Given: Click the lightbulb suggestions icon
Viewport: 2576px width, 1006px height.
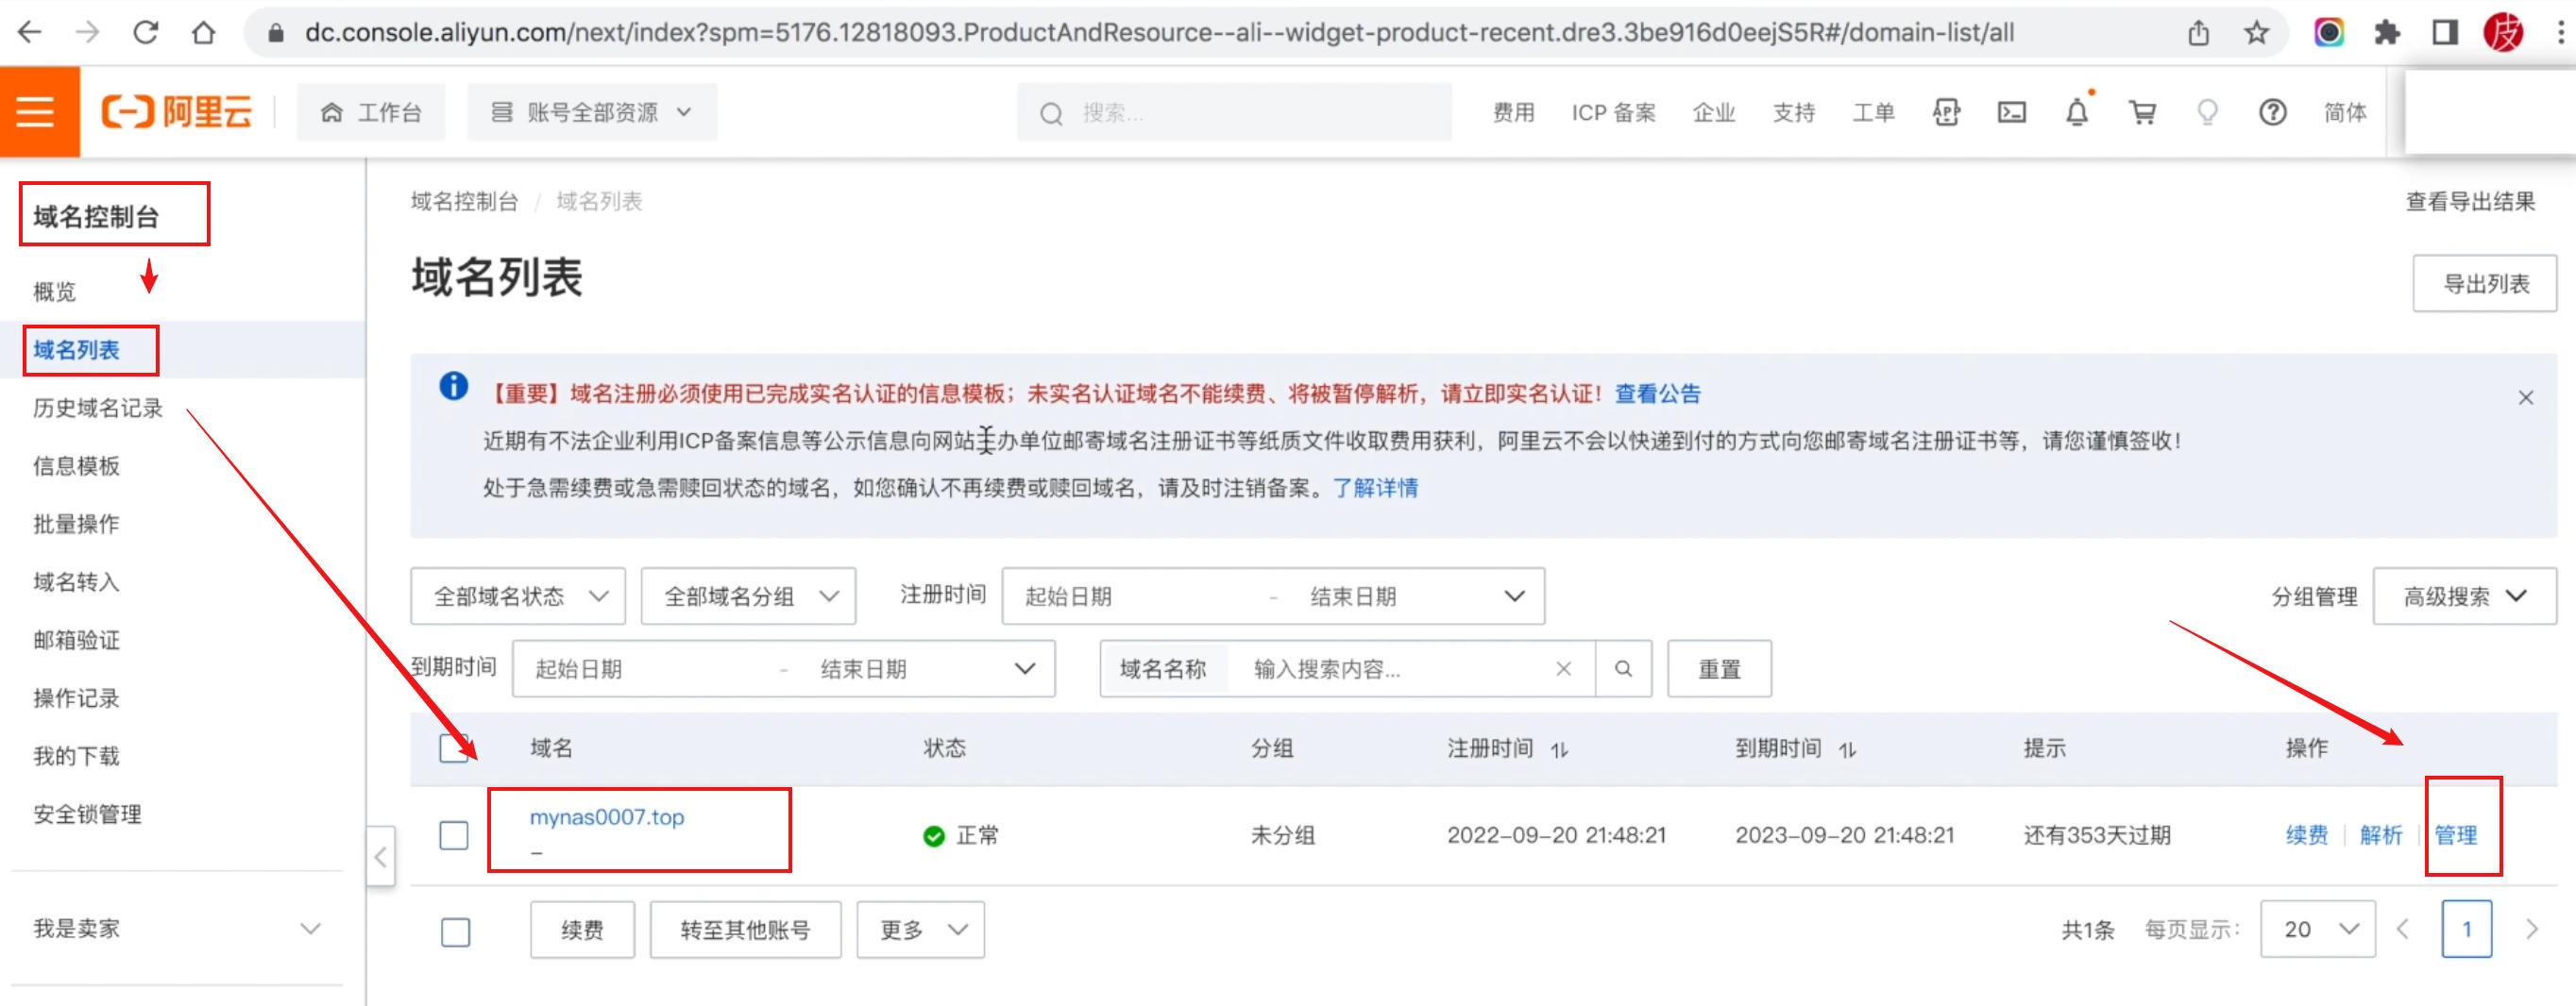Looking at the screenshot, I should tap(2208, 112).
